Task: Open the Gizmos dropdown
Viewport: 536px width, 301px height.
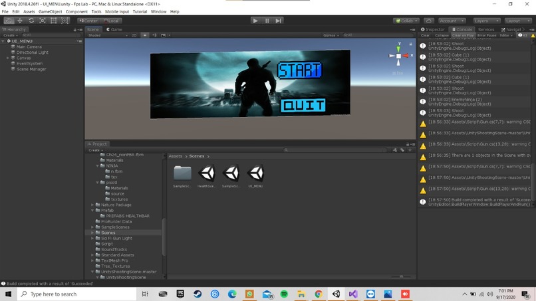Action: [x=331, y=35]
